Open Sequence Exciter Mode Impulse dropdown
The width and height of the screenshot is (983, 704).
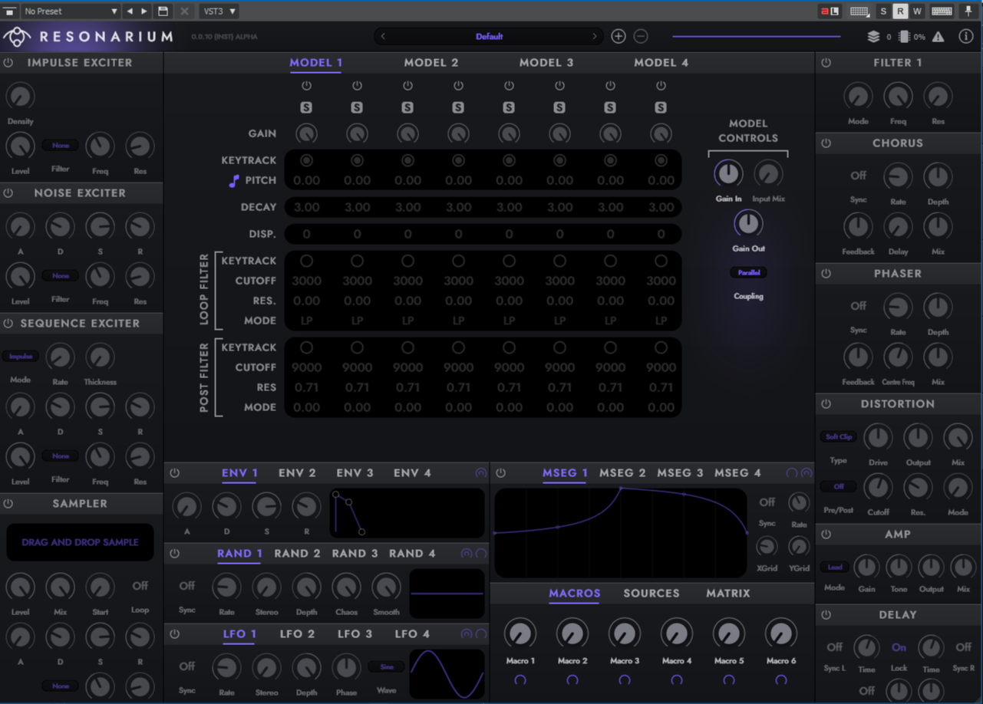click(x=21, y=357)
